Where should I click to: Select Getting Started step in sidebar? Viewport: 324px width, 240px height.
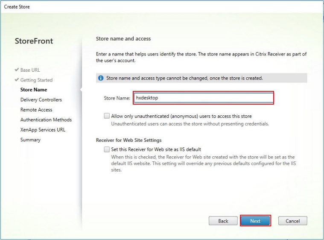36,80
